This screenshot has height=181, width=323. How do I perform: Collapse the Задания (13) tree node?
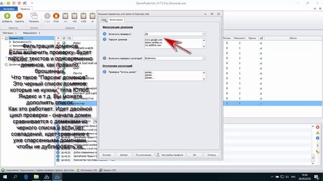(x=3, y=38)
